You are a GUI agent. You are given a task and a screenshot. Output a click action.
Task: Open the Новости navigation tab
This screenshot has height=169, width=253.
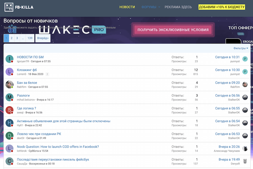(x=127, y=7)
